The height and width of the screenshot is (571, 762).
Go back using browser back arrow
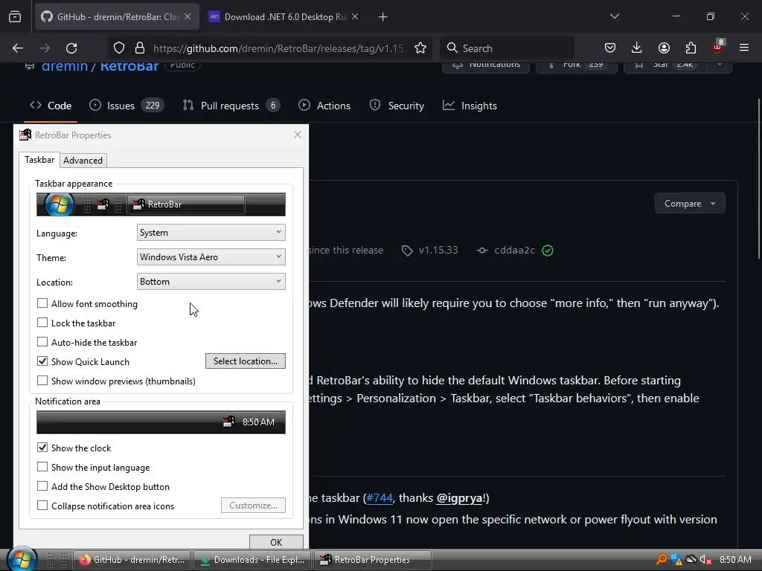point(18,48)
